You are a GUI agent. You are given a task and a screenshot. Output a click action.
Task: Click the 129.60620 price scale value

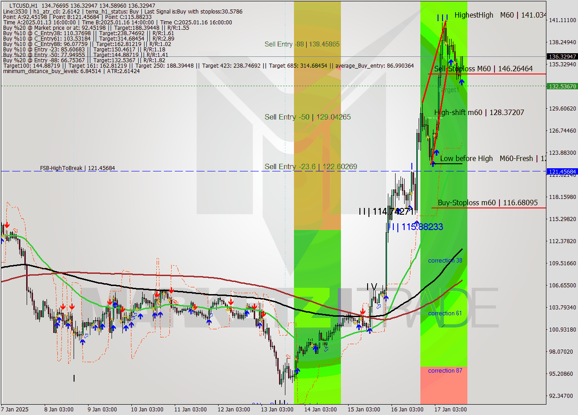pos(563,109)
